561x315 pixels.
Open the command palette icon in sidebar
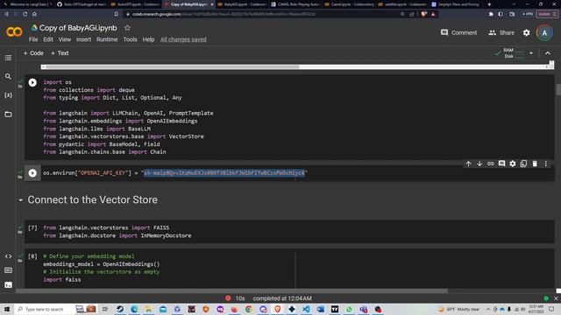8,270
